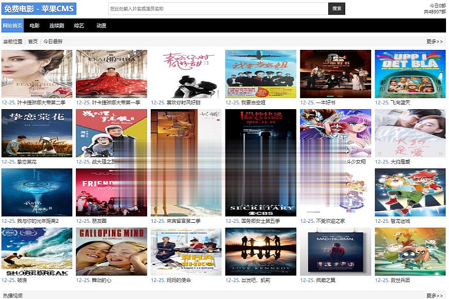Screen dimensions: 449x299
Task: Focus the movie or actor name search field
Action: coord(218,8)
